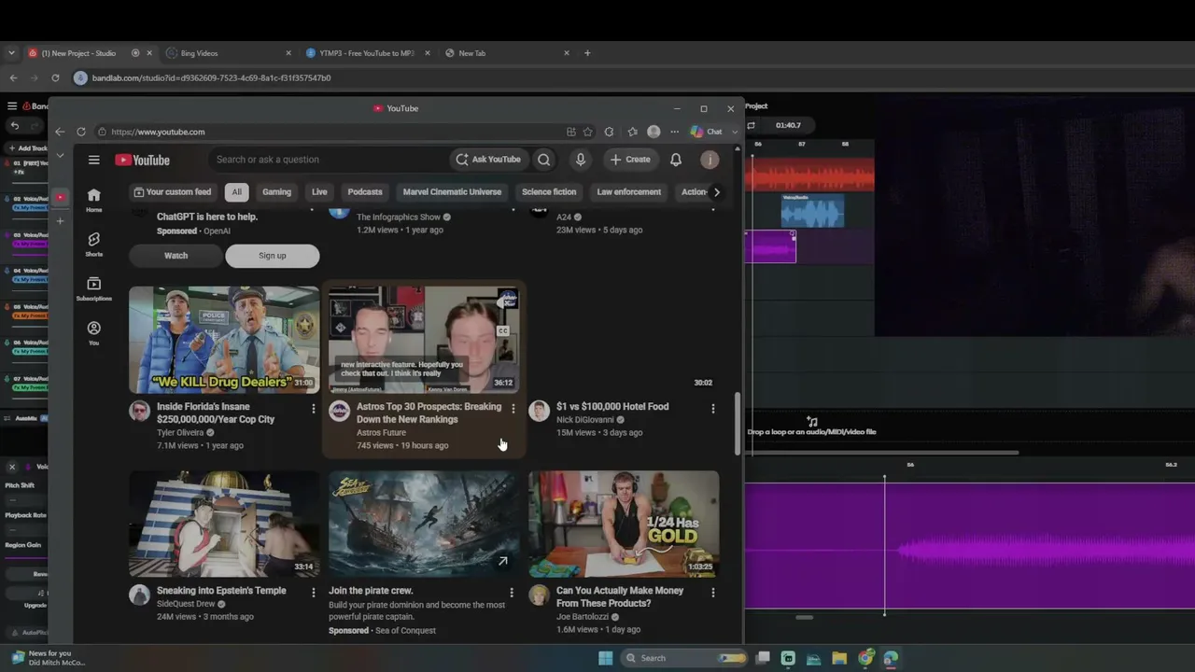Select the Gaming category chip
Screen dimensions: 1195x672
[x=276, y=192]
